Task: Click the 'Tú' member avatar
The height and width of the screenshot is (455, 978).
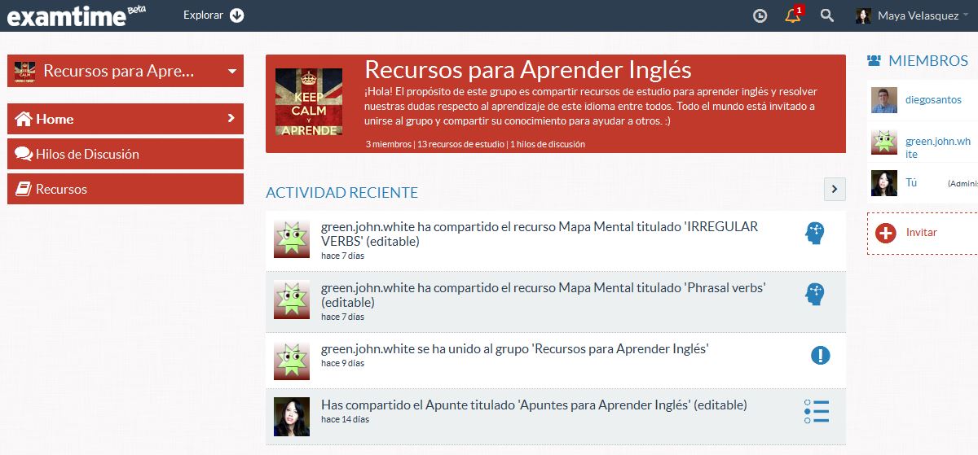Action: (x=884, y=183)
